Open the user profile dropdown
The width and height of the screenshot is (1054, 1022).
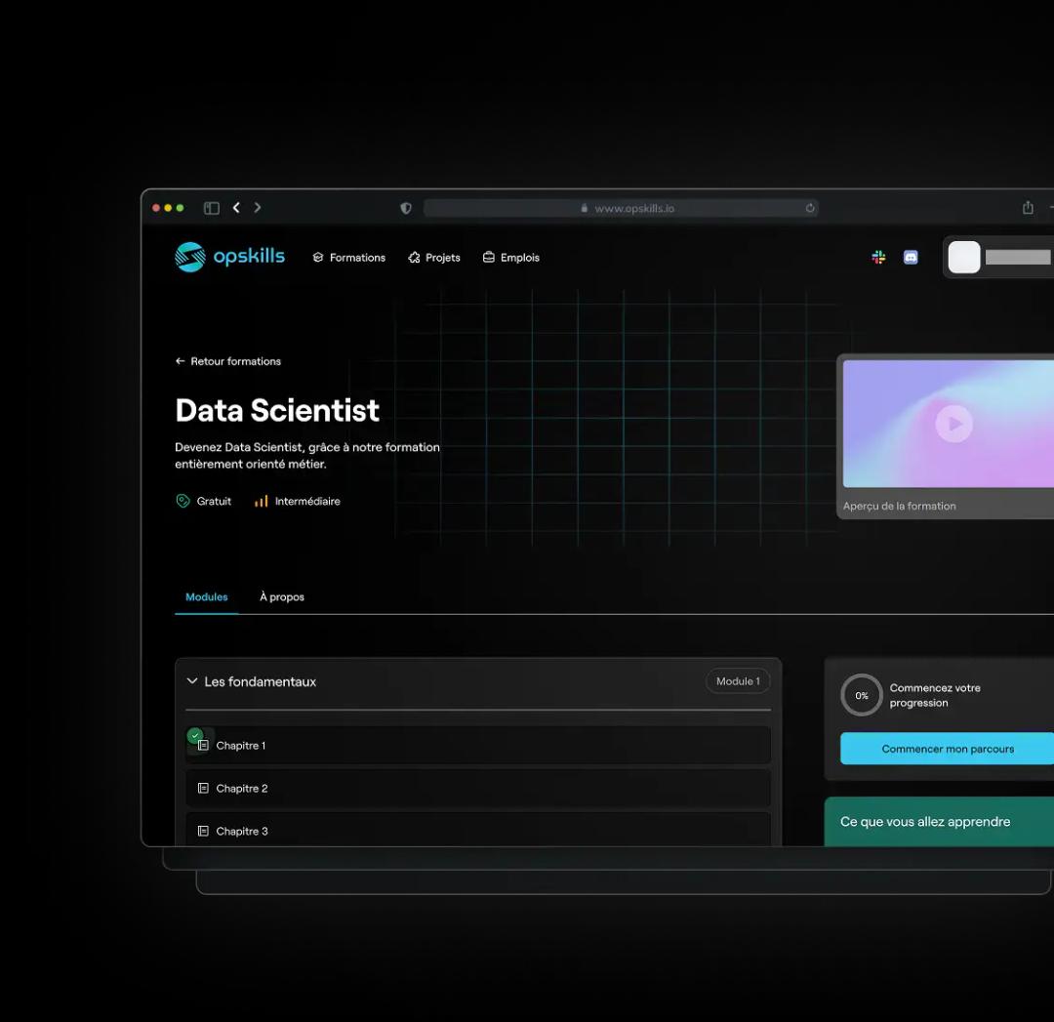pos(1000,257)
